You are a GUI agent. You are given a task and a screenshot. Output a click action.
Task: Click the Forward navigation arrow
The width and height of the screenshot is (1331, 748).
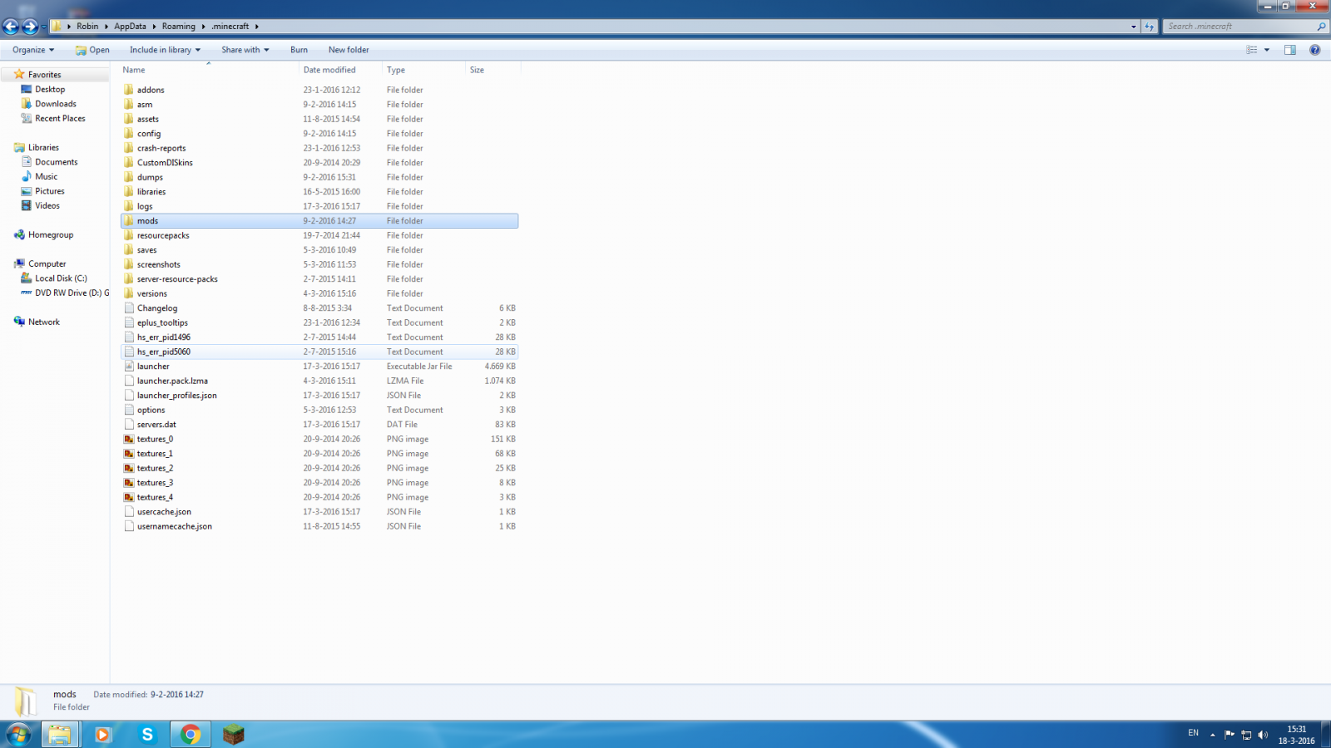30,27
